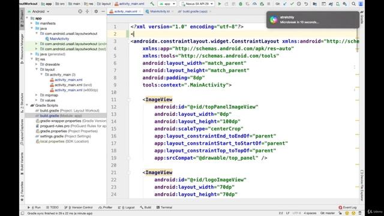Click Git update project arrow icon
Viewport: 384px width, 216px height.
tap(285, 4)
